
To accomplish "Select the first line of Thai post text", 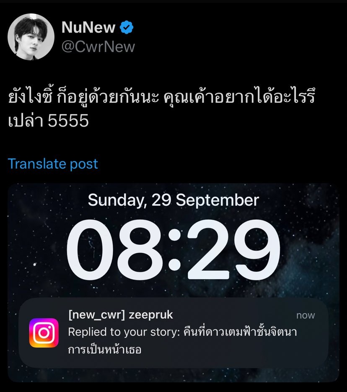I will 162,96.
